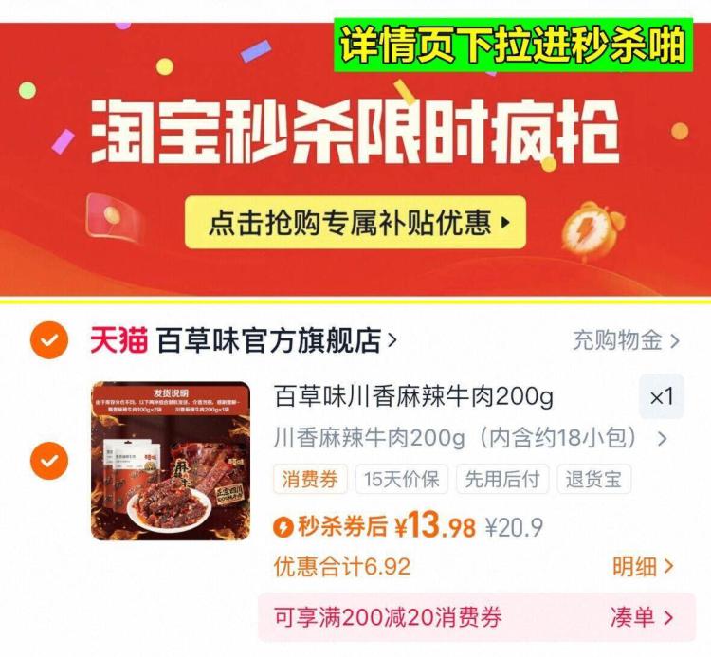Tap the 先用后付 tag

point(502,479)
